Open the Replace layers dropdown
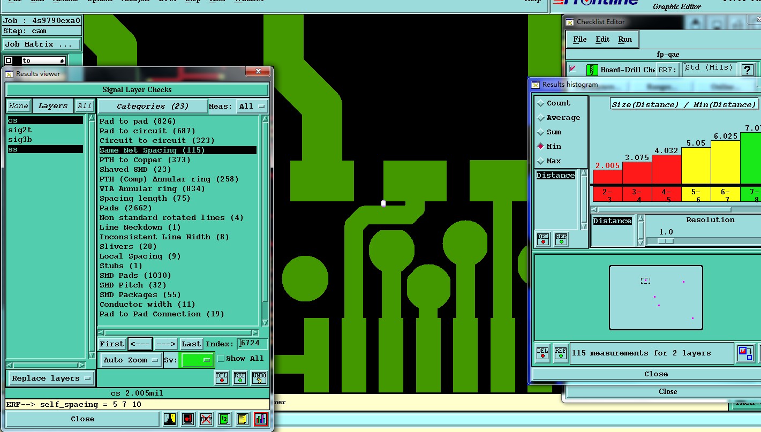 (x=51, y=378)
